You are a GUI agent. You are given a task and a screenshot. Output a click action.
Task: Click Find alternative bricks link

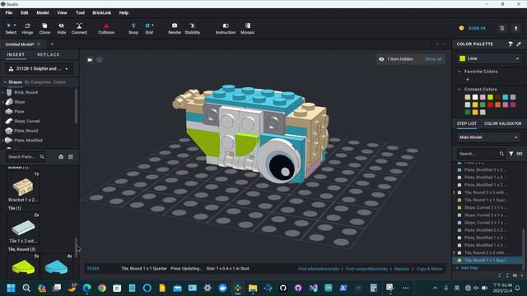point(319,269)
